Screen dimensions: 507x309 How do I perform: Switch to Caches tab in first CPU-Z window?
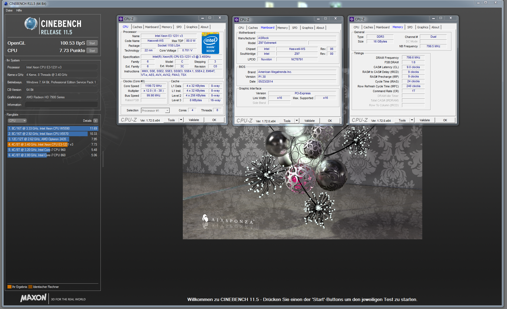tap(137, 27)
